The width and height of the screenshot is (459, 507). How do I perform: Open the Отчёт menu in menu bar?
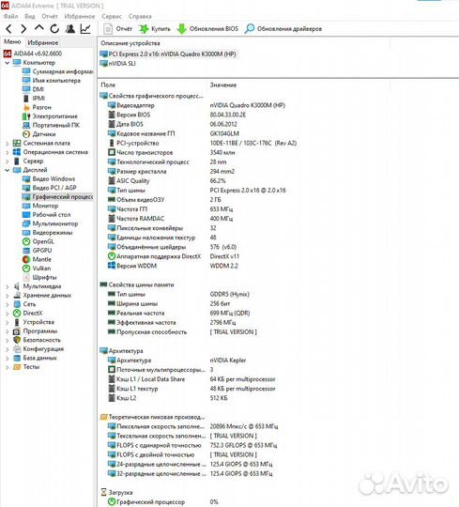point(50,16)
